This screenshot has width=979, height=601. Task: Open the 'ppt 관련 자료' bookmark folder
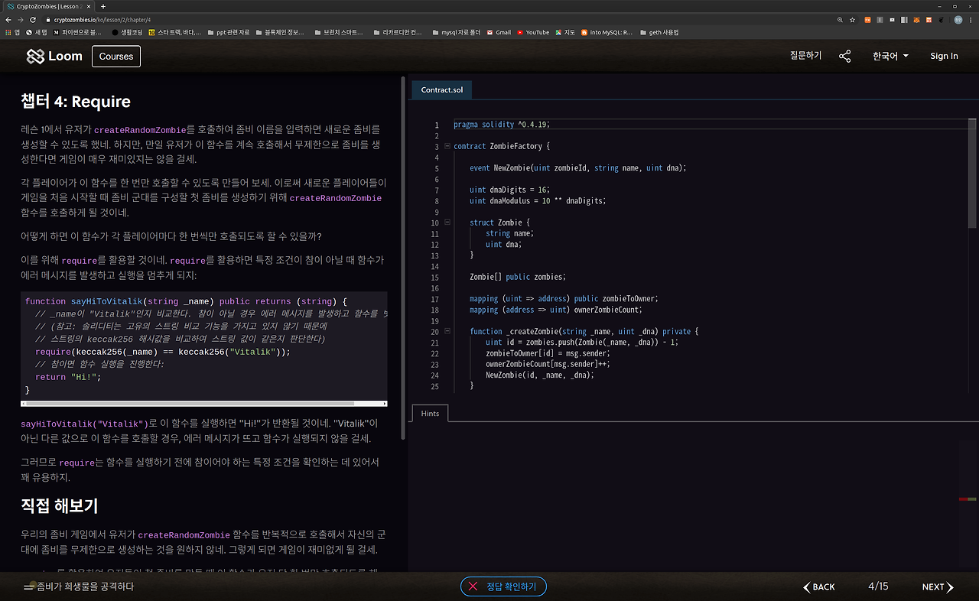tap(228, 32)
